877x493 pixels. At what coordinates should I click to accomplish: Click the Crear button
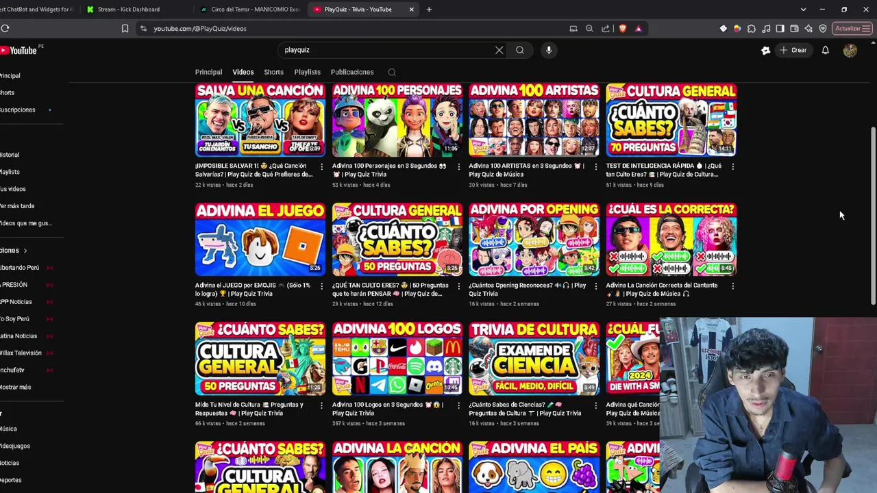coord(793,50)
